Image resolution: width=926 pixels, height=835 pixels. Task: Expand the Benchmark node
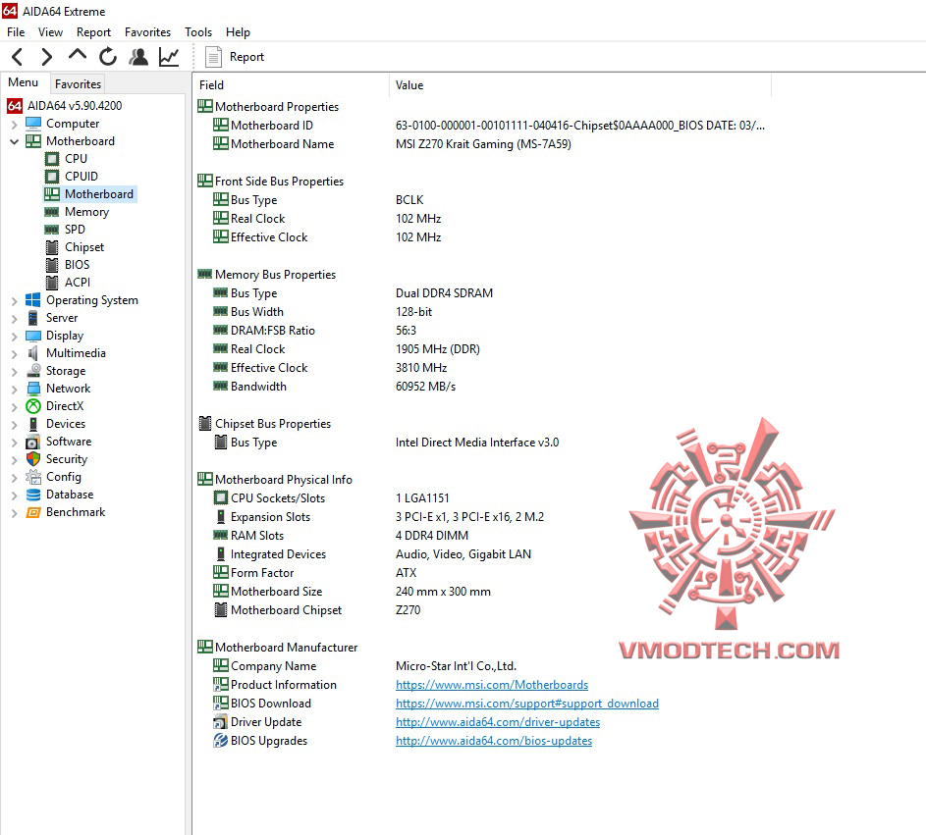14,513
